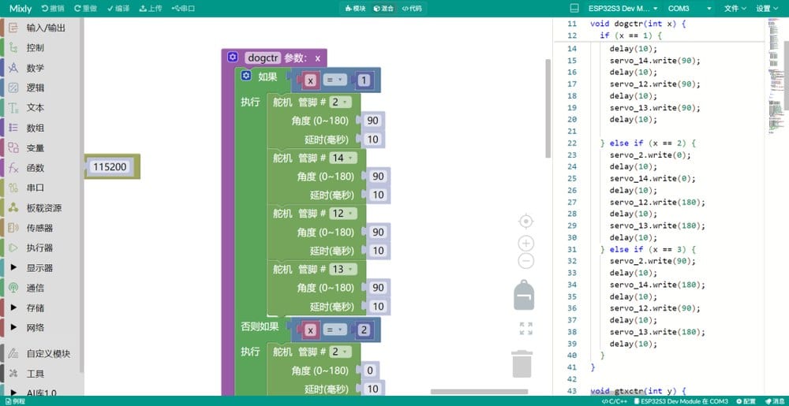This screenshot has width=789, height=406.
Task: Expand the 存储 category
Action: pyautogui.click(x=40, y=307)
